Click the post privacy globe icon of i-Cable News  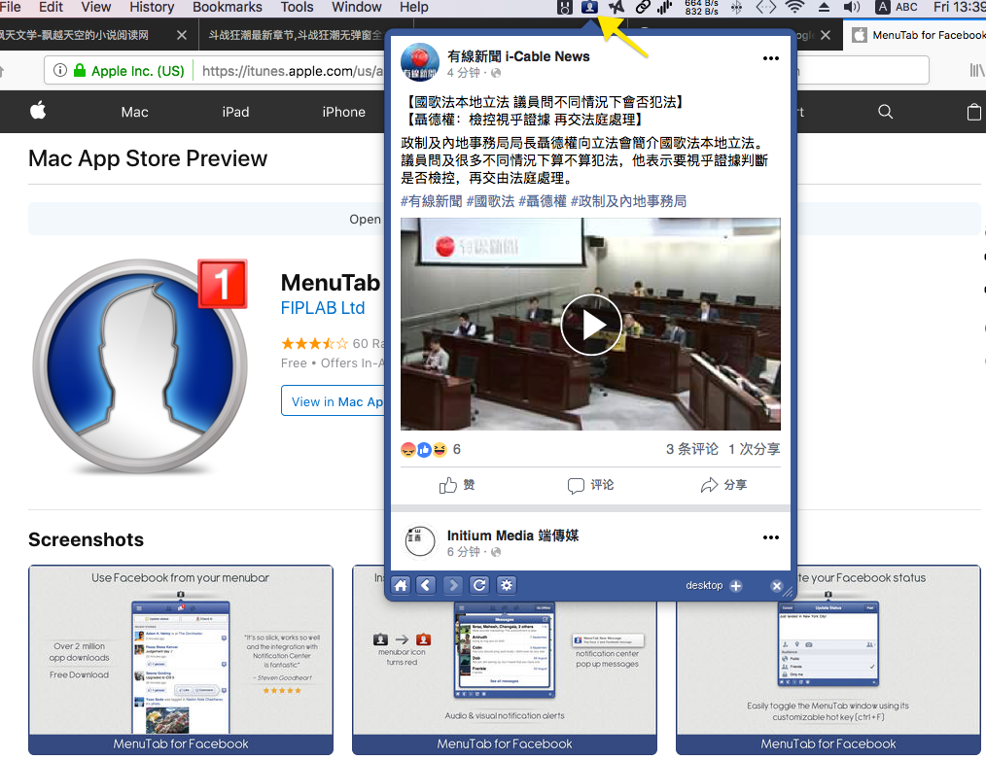coord(496,73)
